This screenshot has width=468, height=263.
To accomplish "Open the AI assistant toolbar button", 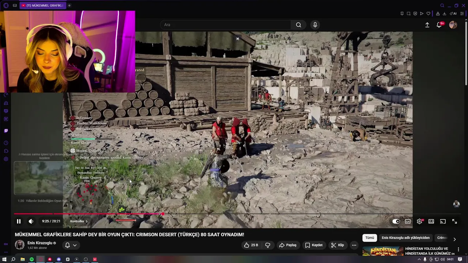I will click(x=453, y=14).
